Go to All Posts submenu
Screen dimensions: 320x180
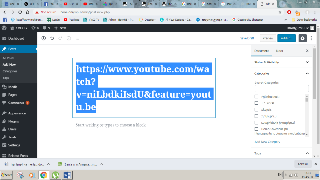8,58
